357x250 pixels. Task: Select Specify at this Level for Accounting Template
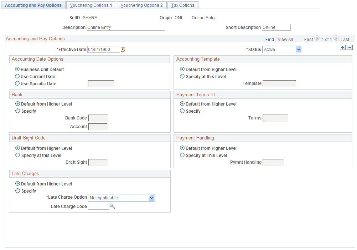tap(182, 76)
